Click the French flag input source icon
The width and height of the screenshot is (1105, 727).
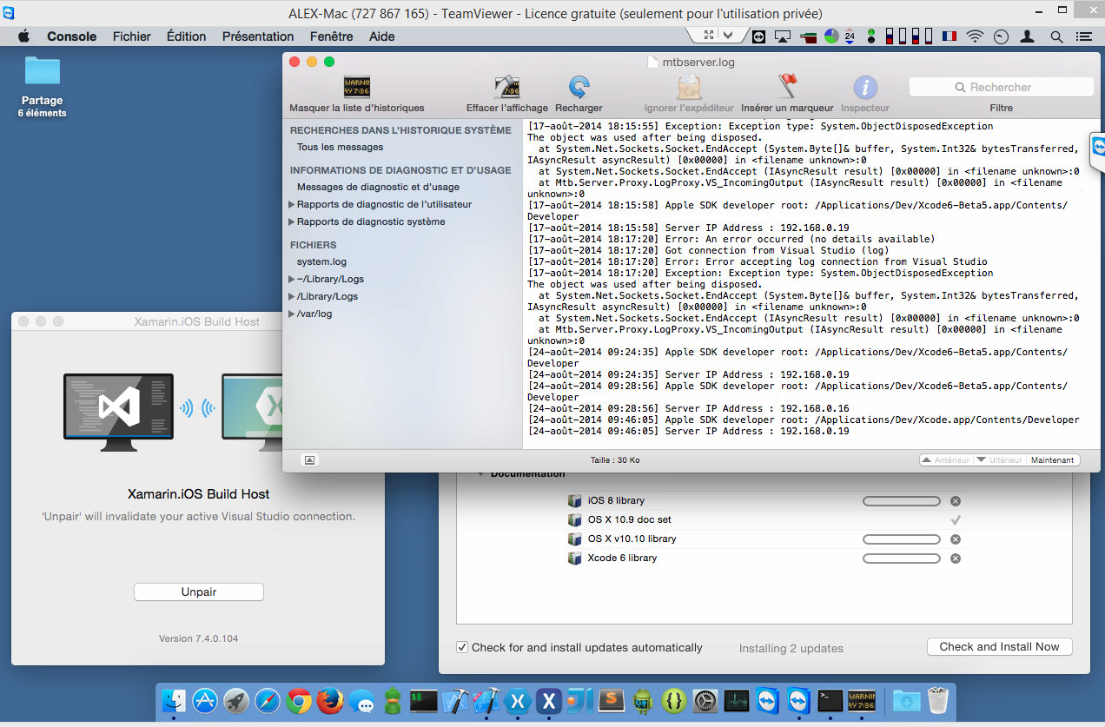949,36
